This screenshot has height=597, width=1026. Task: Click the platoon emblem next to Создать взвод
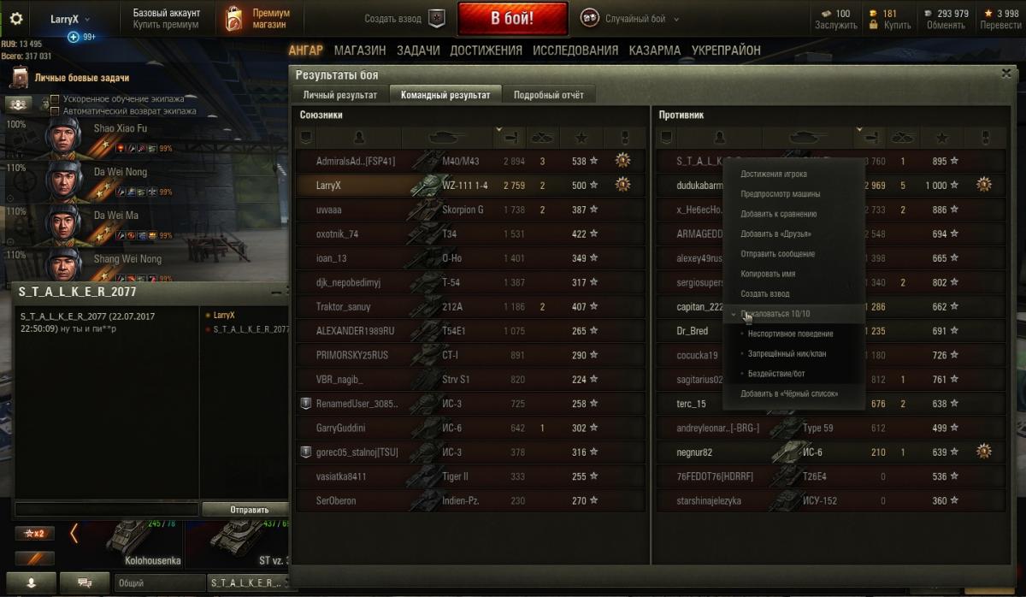click(x=437, y=18)
